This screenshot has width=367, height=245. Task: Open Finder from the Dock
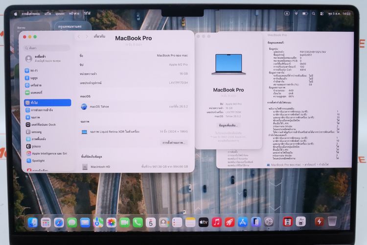(x=33, y=222)
